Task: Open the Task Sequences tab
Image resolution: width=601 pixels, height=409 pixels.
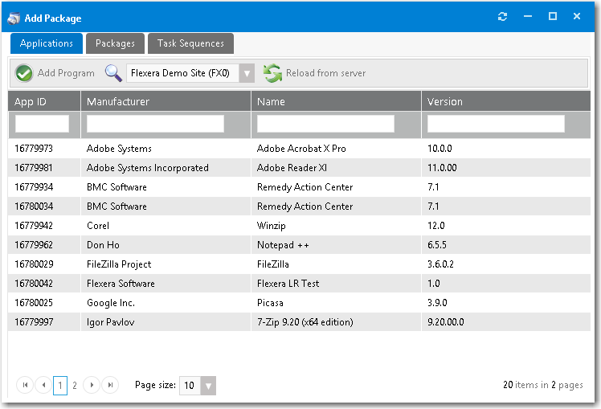Action: pos(191,43)
